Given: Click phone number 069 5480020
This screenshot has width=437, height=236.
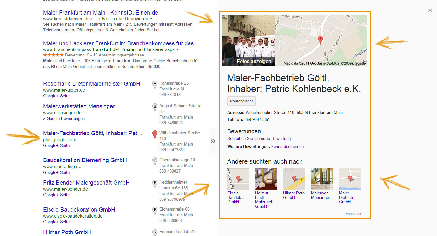Looking at the screenshot, I should (x=171, y=123).
